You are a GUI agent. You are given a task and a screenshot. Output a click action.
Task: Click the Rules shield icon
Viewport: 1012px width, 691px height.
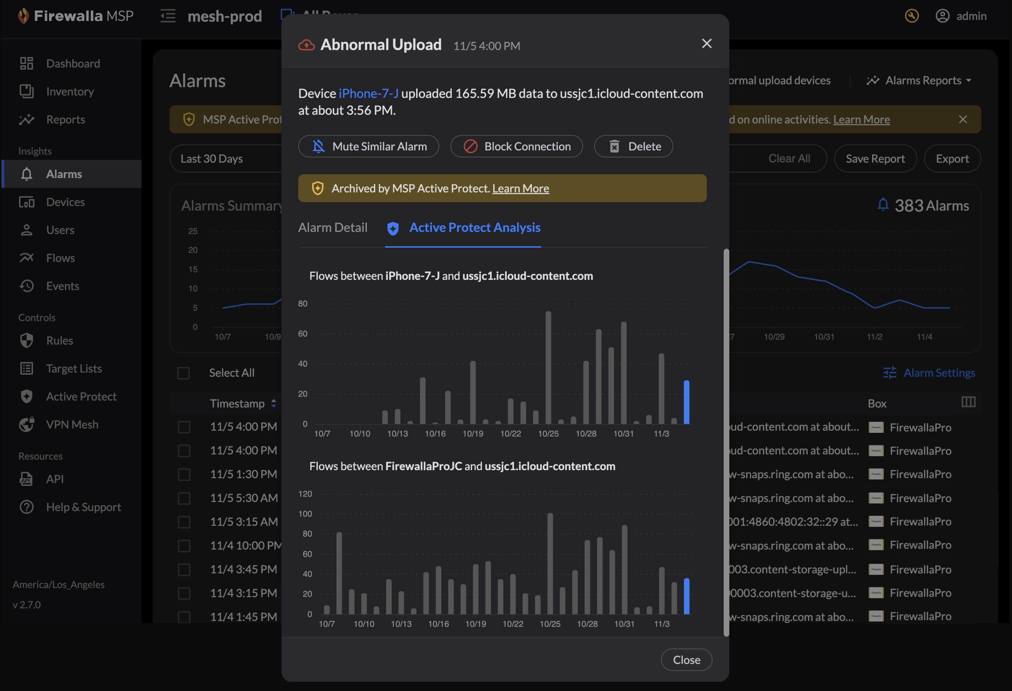(x=26, y=340)
